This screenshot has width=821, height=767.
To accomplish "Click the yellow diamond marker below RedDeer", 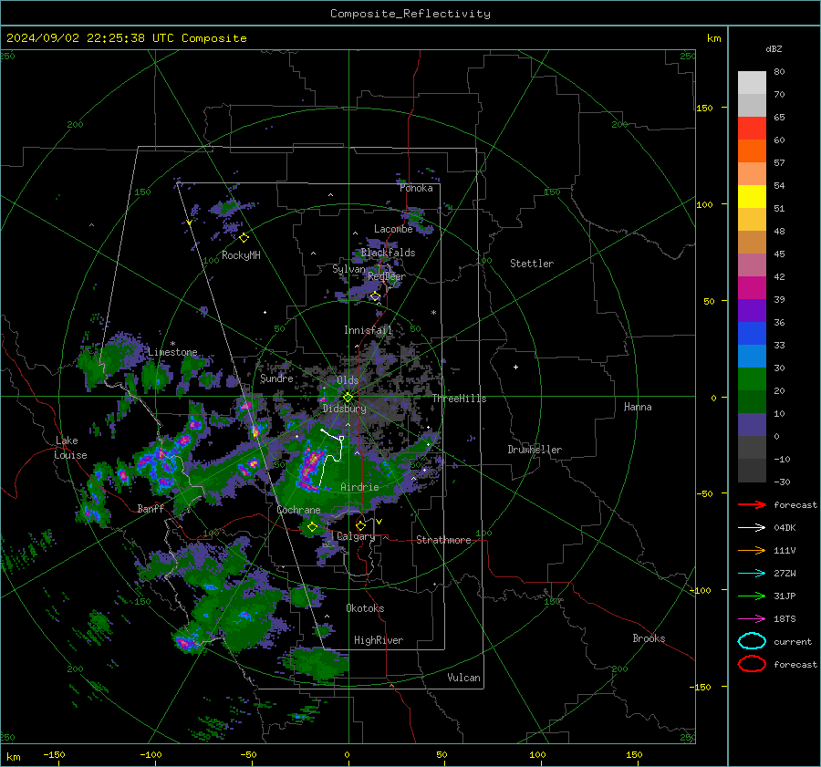I will (375, 296).
